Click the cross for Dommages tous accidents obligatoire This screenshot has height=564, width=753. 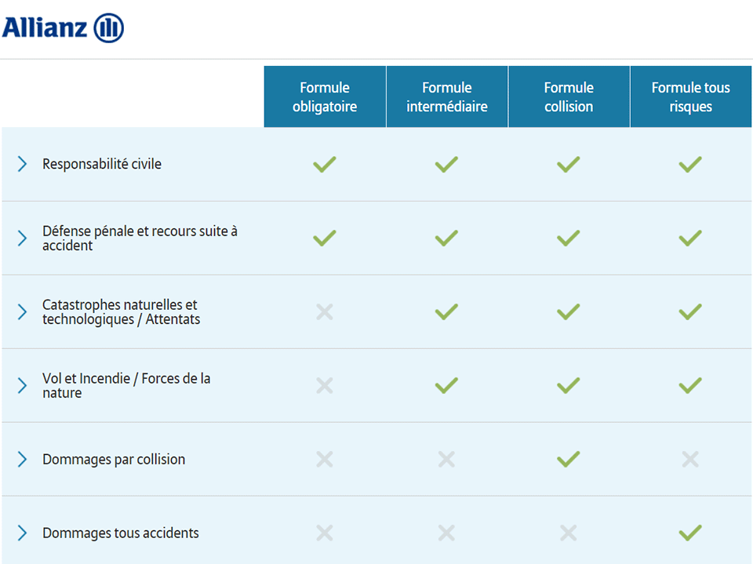click(x=324, y=533)
